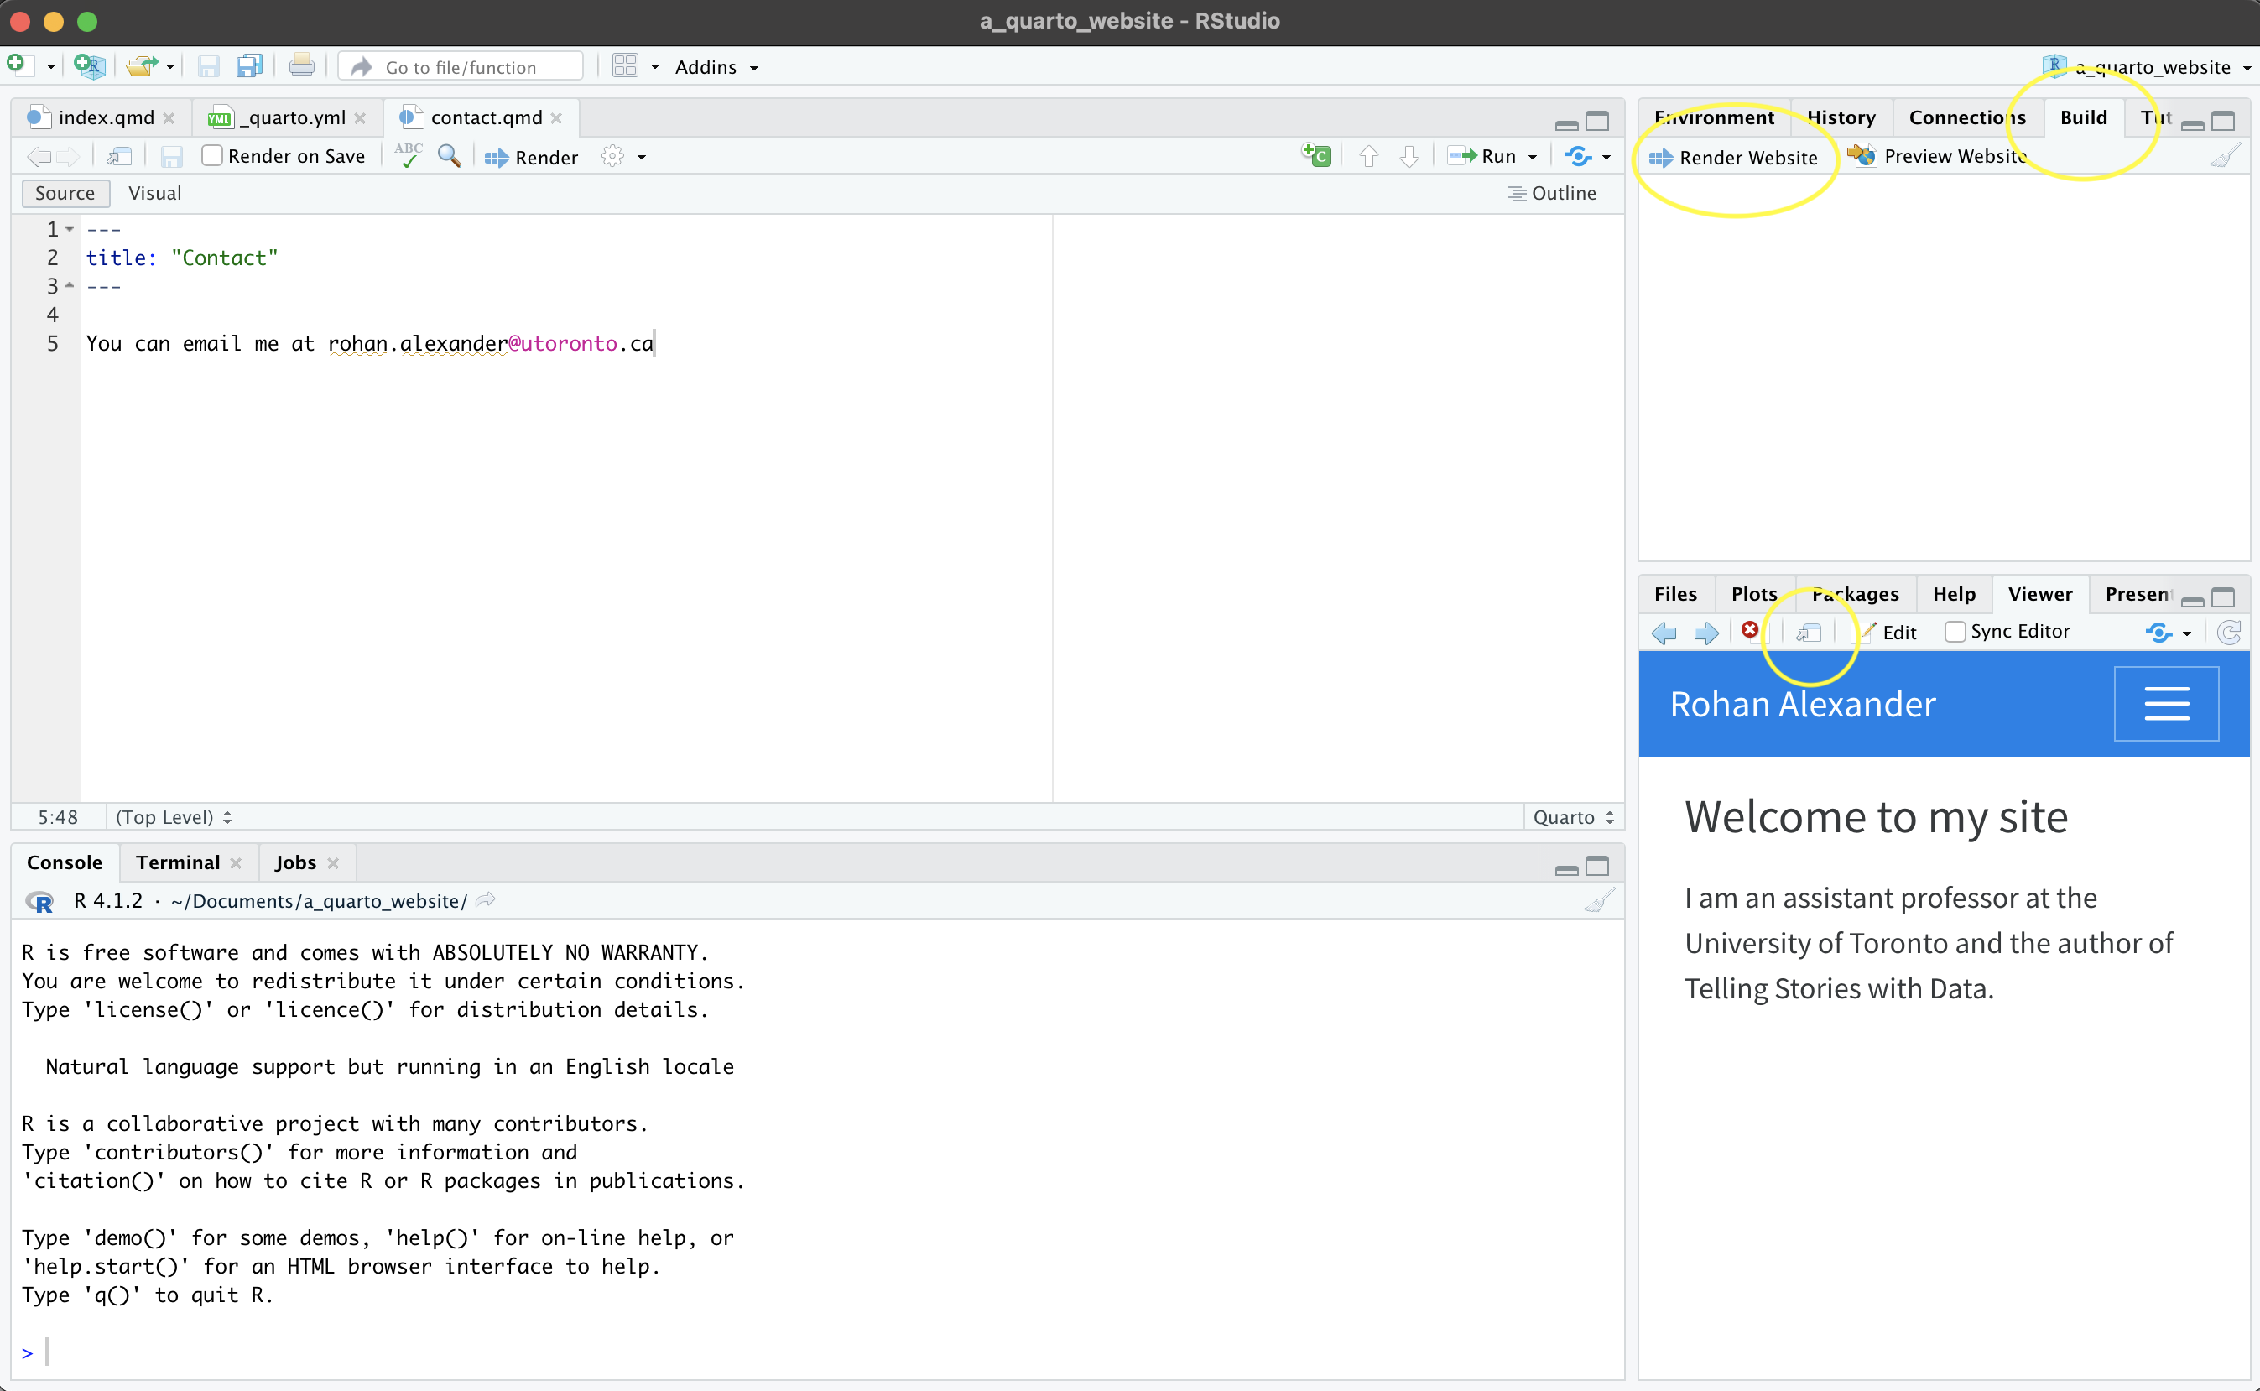
Task: Click the Go to file/function field
Action: (461, 67)
